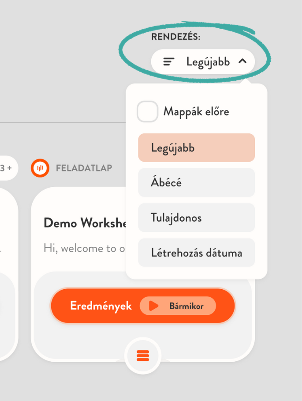302x401 pixels.
Task: Open the Demo Worksheet title
Action: [x=85, y=223]
